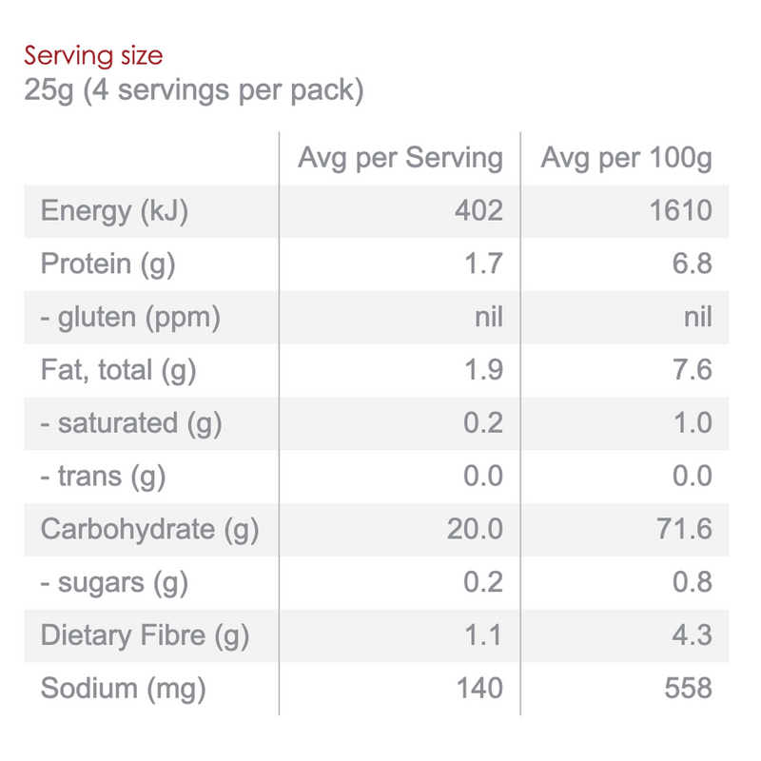Select the Sodium (mg) row label
Image resolution: width=761 pixels, height=761 pixels.
123,689
